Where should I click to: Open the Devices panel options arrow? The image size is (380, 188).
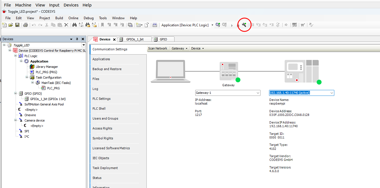[x=71, y=39]
